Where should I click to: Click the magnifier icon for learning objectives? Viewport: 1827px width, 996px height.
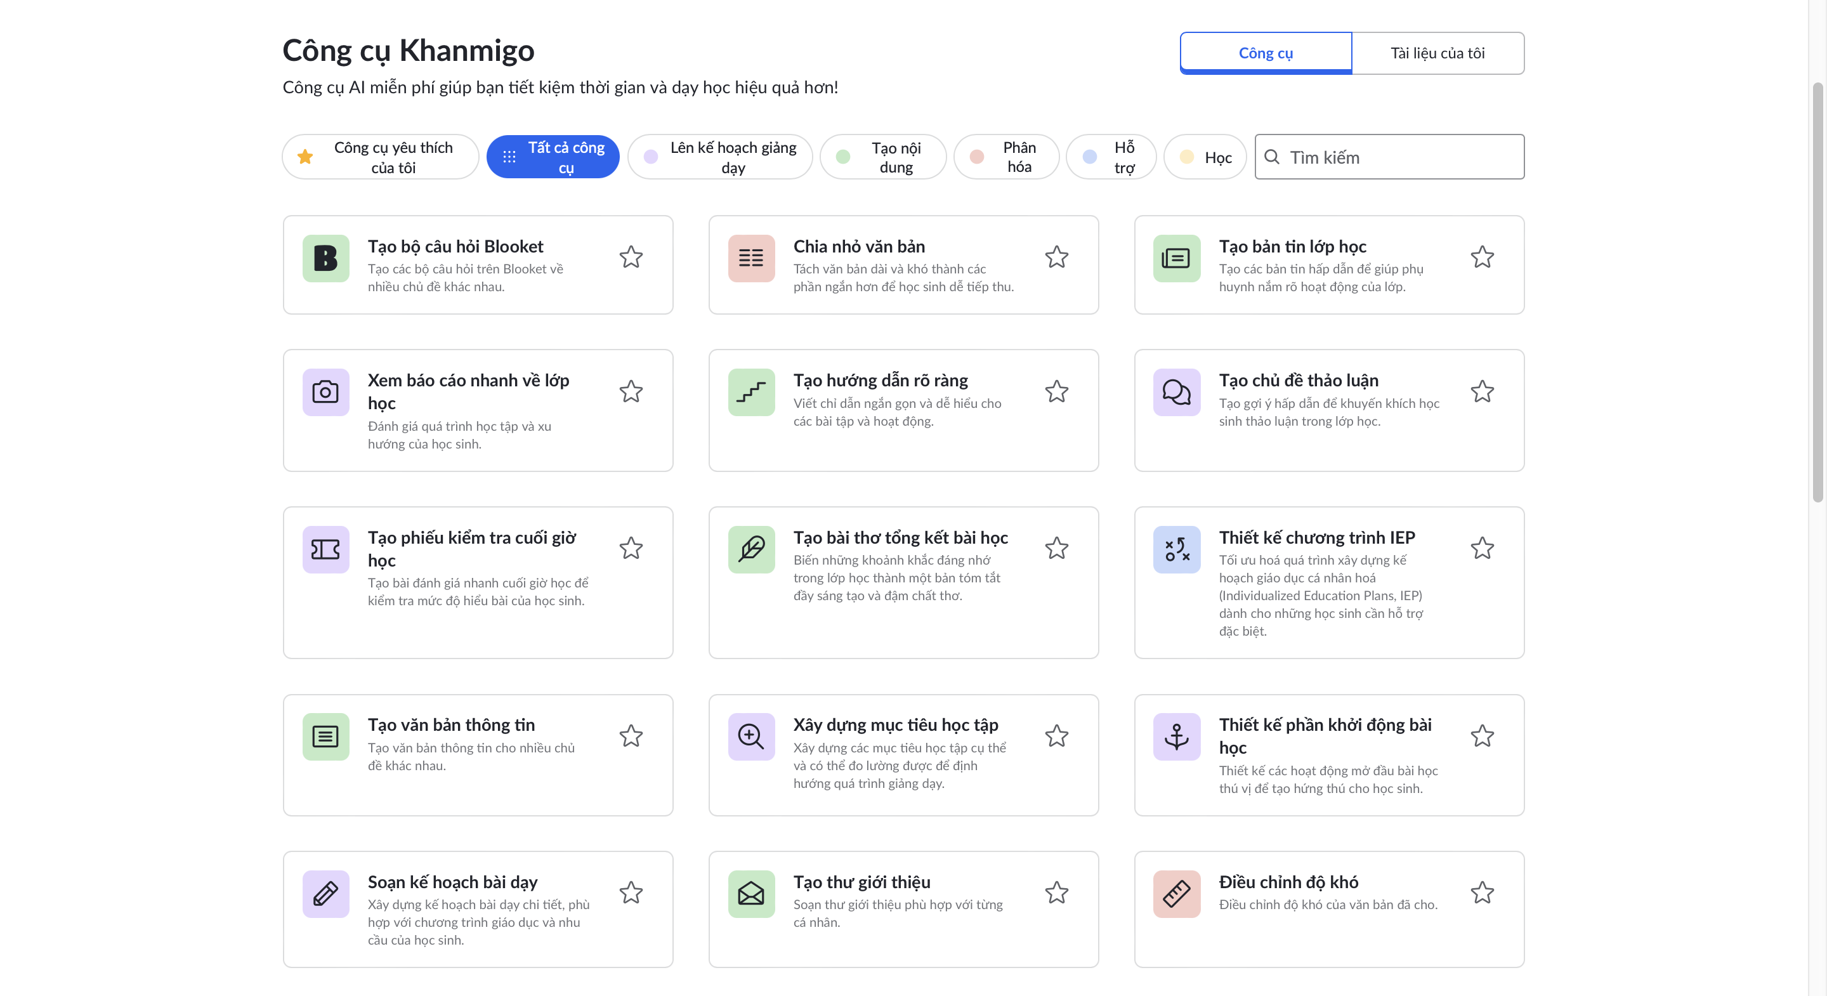click(751, 737)
